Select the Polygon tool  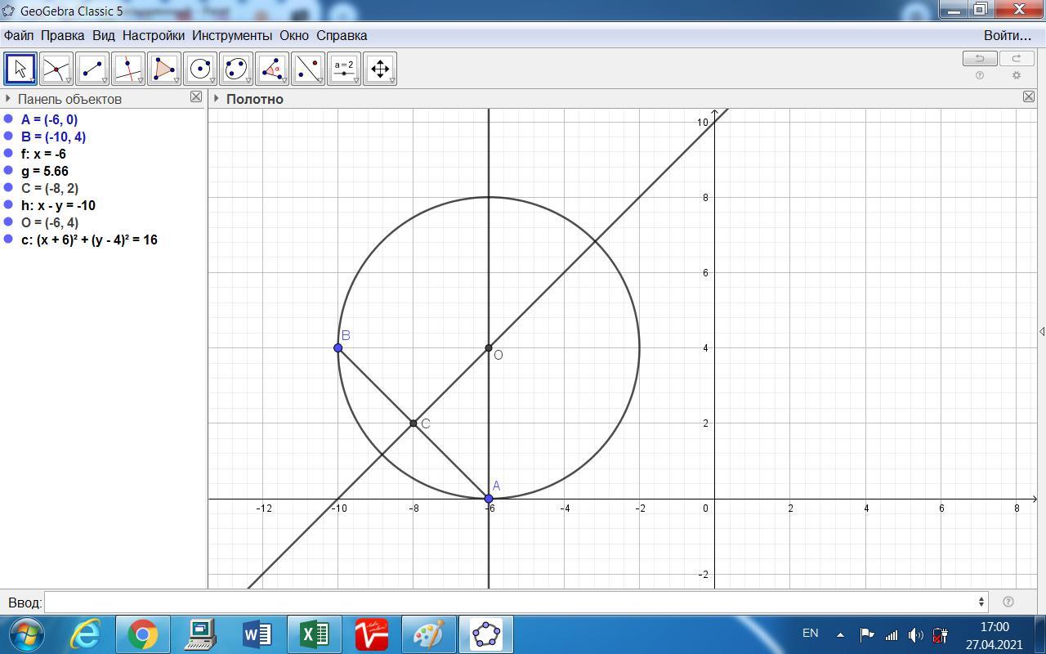click(x=164, y=69)
